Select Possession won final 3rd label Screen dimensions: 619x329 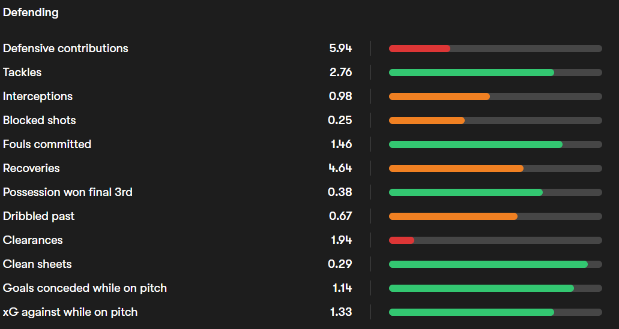[x=67, y=192]
